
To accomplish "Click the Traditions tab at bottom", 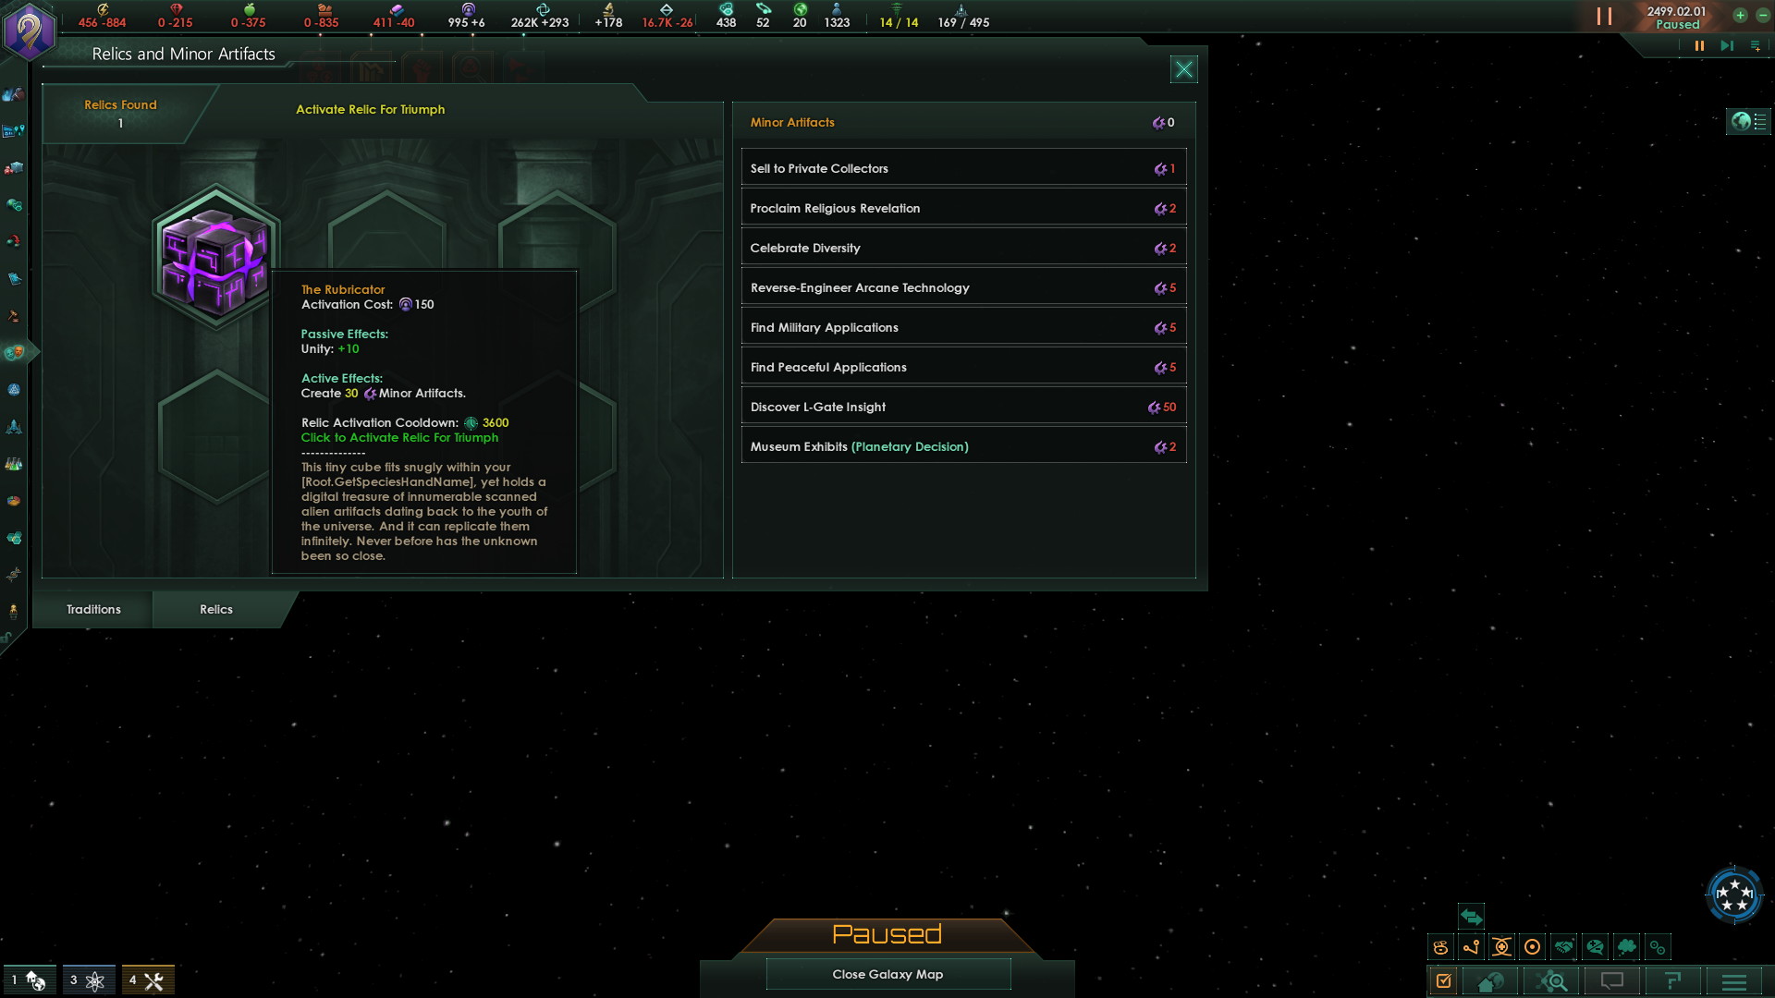I will 94,608.
